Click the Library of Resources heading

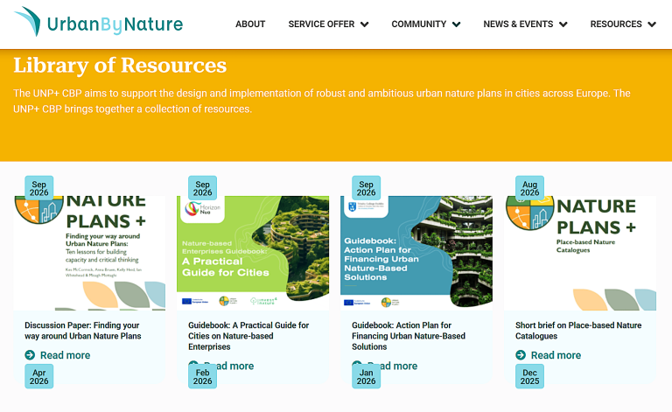120,66
